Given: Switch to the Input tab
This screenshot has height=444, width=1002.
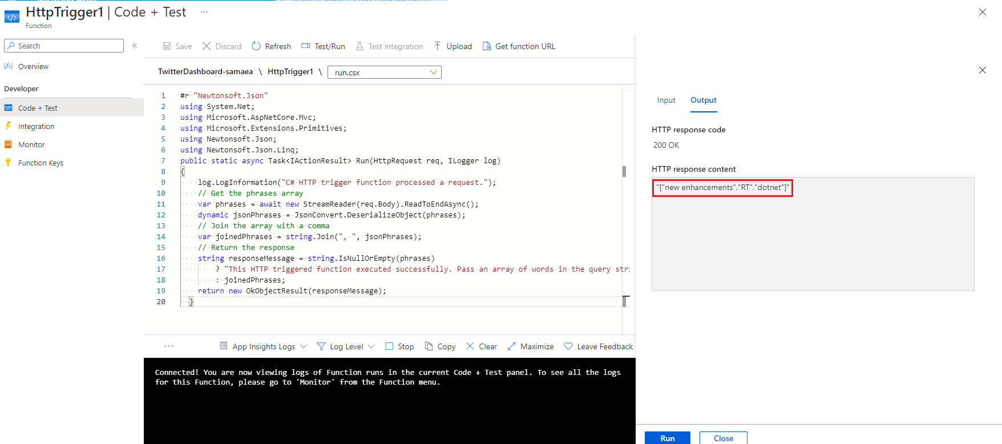Looking at the screenshot, I should [x=666, y=100].
